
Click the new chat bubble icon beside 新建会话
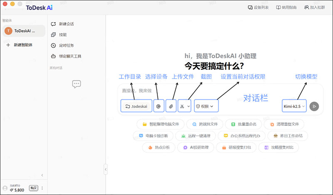tap(53, 24)
